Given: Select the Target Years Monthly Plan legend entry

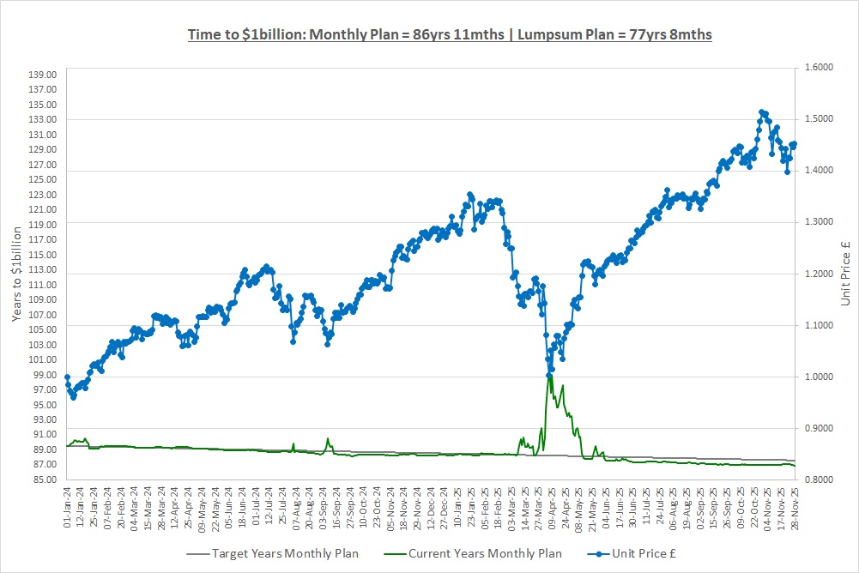Looking at the screenshot, I should click(286, 553).
